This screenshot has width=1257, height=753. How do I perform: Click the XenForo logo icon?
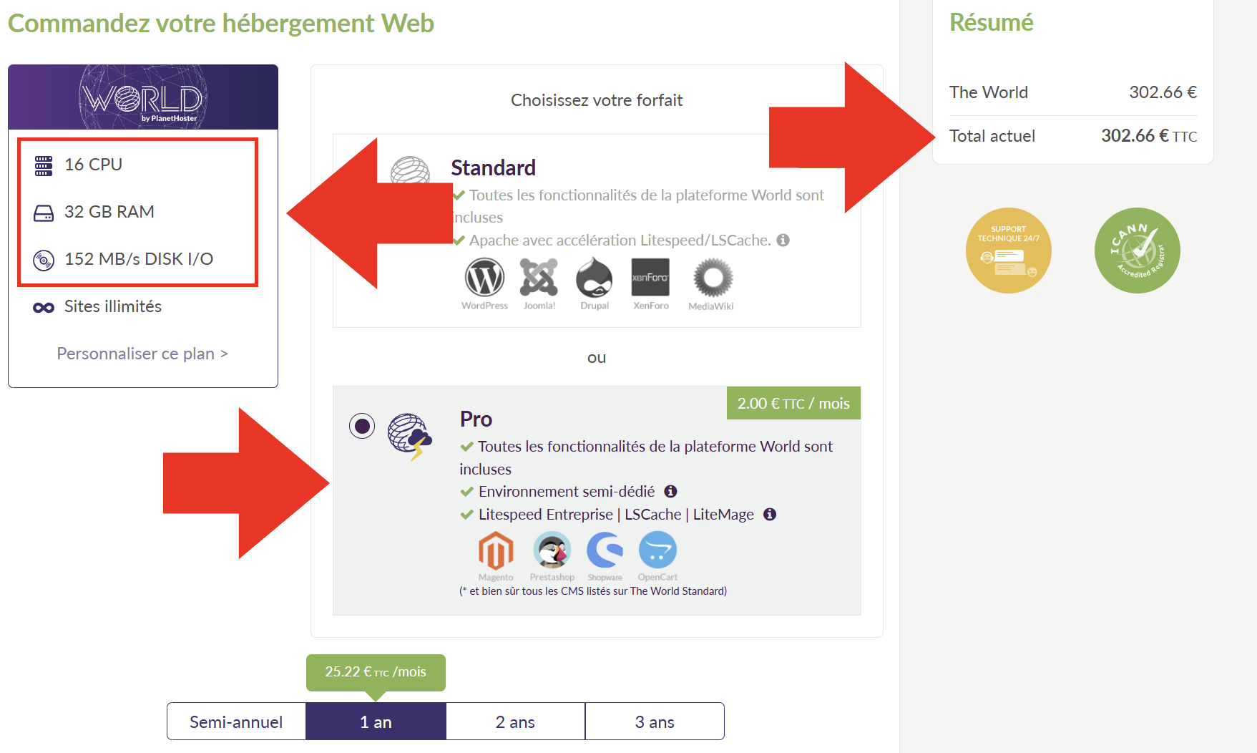[x=650, y=278]
